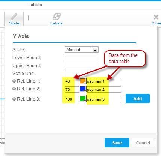Focus the Upper Bound field

click(x=82, y=66)
